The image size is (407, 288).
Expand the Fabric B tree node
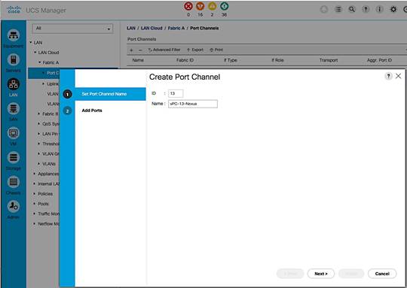(39, 114)
